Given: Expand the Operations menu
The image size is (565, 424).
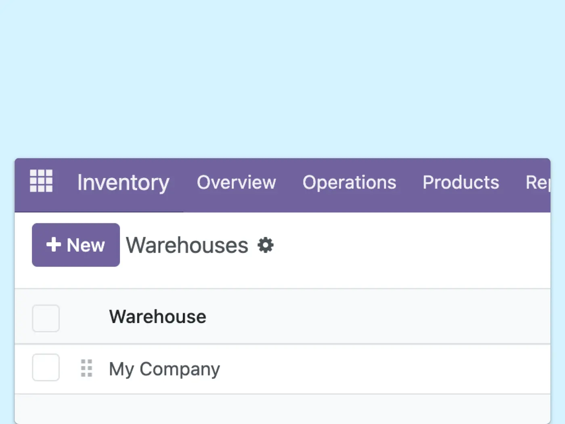Looking at the screenshot, I should pos(349,183).
